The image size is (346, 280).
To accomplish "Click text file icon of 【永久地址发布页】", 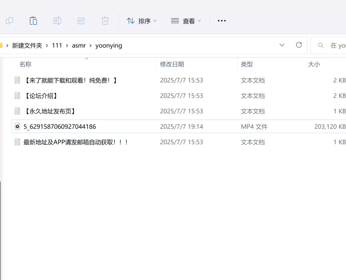I will pos(17,111).
